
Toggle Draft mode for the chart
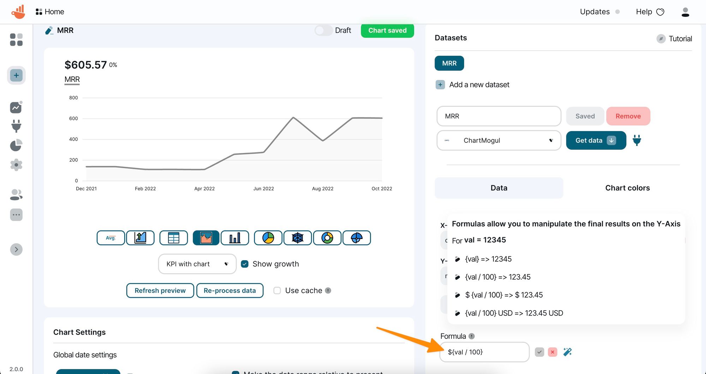(323, 30)
